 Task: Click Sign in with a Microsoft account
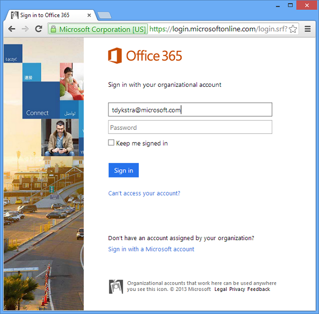(151, 249)
